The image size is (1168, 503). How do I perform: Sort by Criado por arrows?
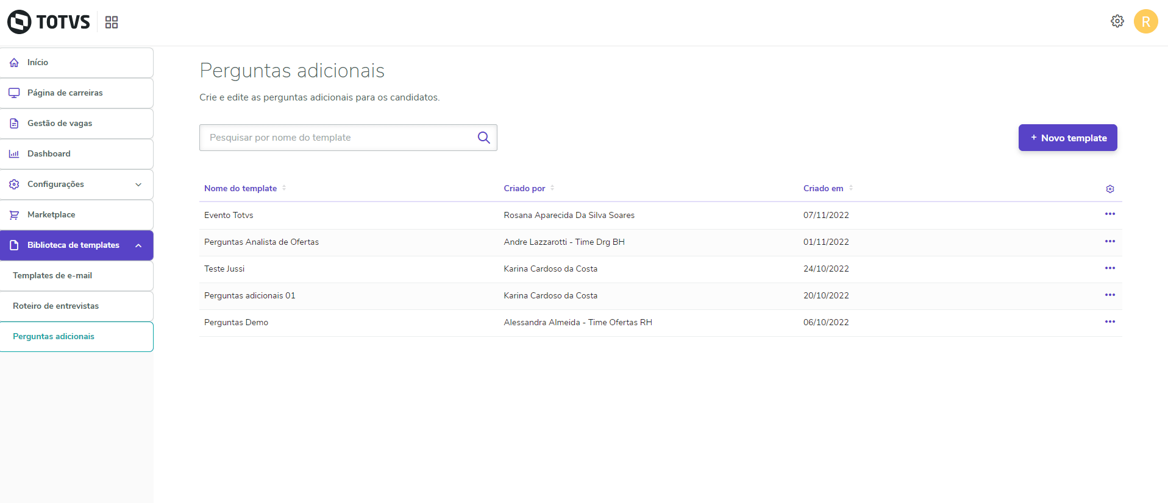[x=552, y=188]
